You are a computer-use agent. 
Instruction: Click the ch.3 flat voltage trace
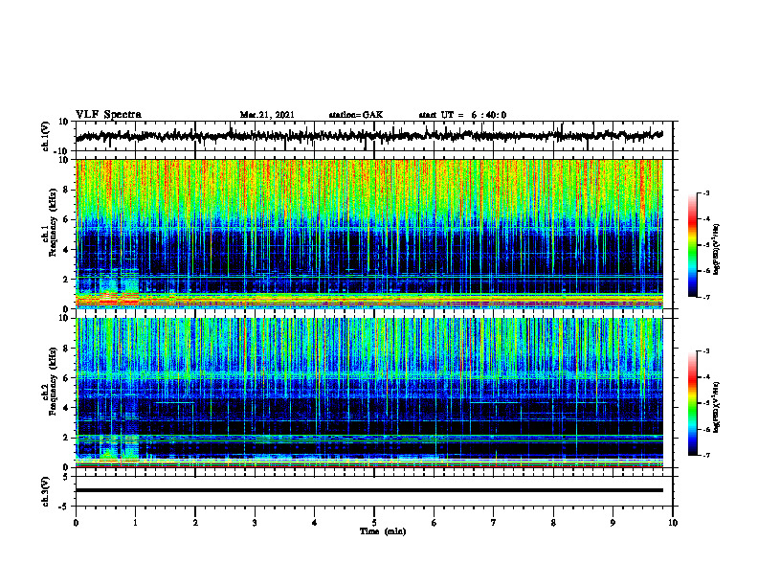pos(369,490)
